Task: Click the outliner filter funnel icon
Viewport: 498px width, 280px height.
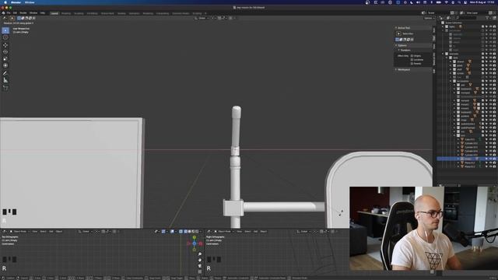Action: pos(488,18)
